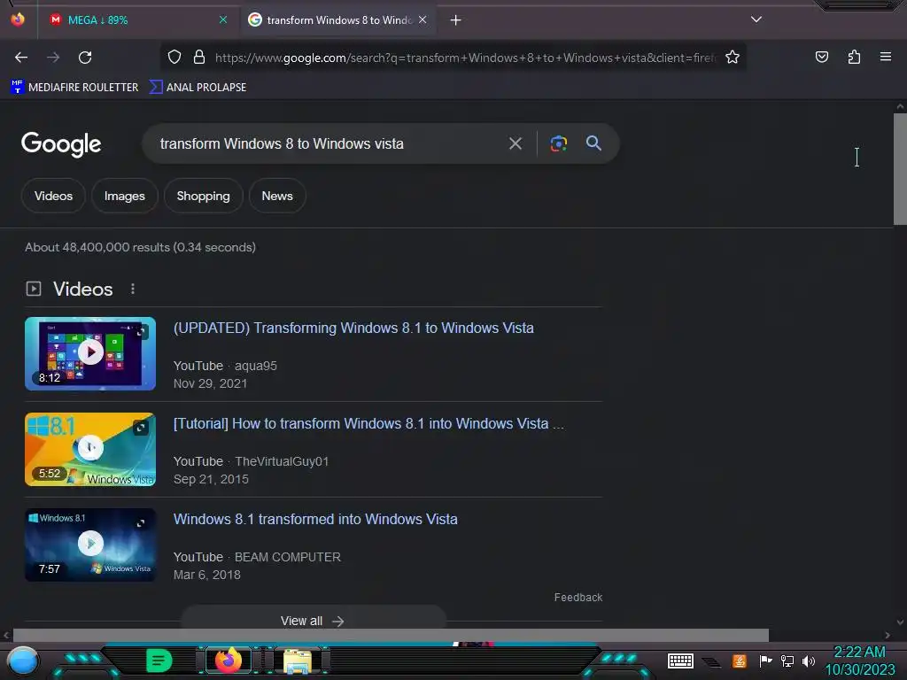
Task: Play the 8:12 video thumbnail
Action: pos(90,353)
